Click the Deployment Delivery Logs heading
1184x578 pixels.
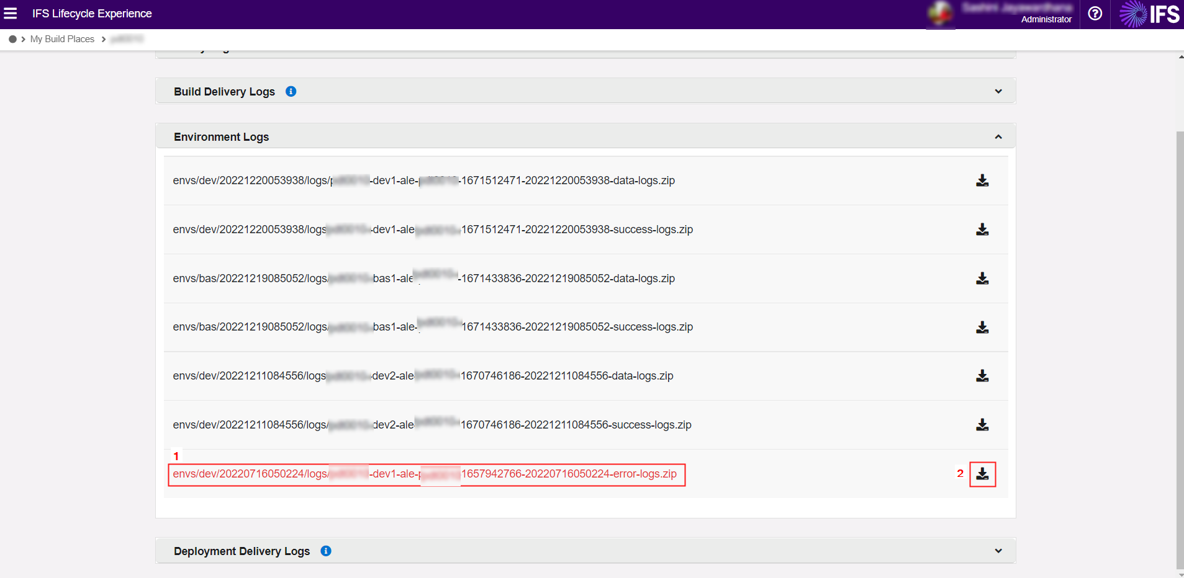pyautogui.click(x=242, y=551)
